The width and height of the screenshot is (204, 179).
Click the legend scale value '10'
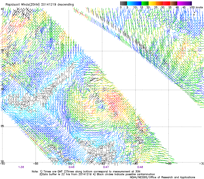pos(135,7)
